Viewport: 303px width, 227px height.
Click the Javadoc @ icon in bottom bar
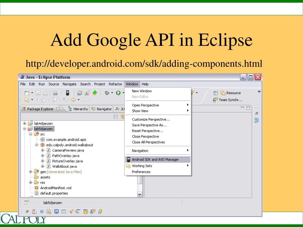(42, 211)
